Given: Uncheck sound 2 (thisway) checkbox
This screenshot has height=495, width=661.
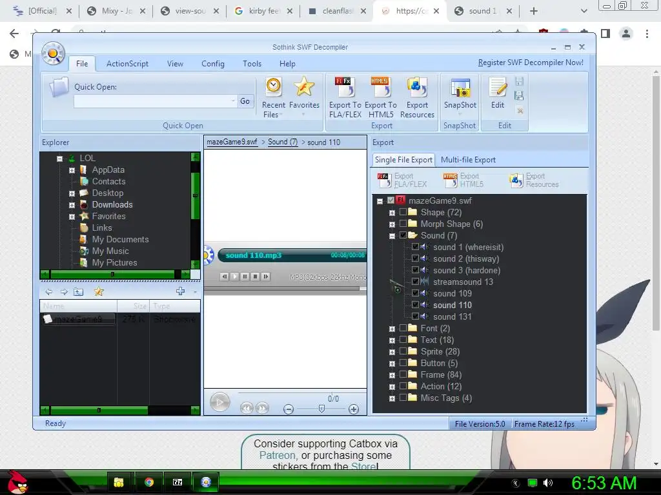Looking at the screenshot, I should click(415, 258).
